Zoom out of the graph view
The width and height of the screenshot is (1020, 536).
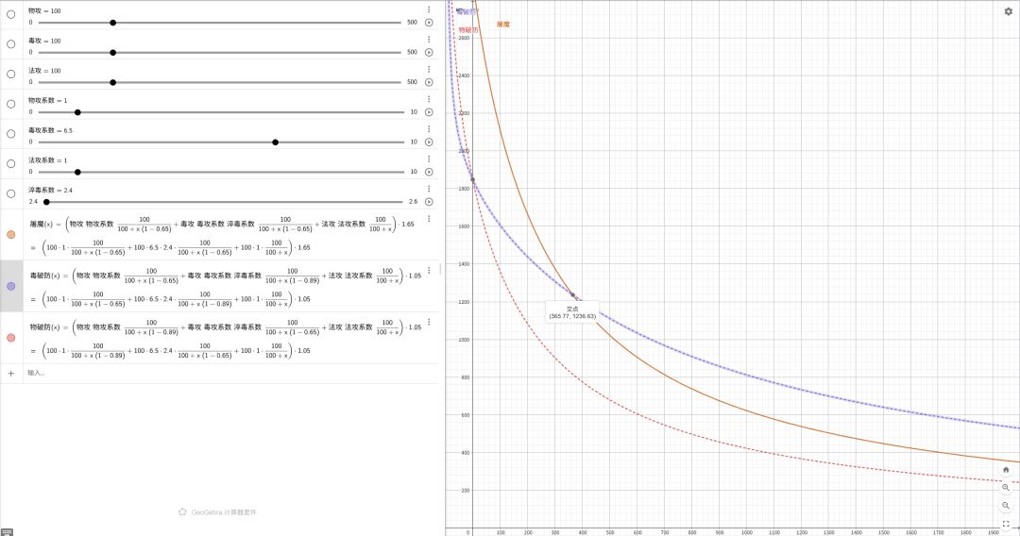[x=1006, y=506]
